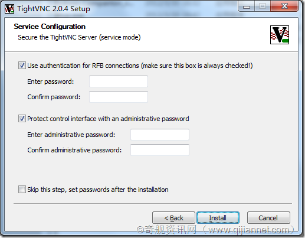Click the Service Configuration heading
The height and width of the screenshot is (238, 305).
50,27
